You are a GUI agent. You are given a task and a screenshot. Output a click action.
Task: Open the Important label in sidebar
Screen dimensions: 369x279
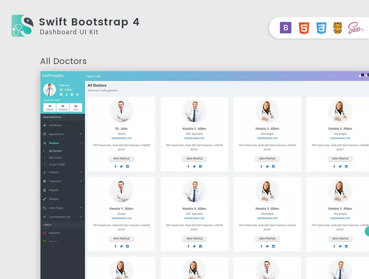click(x=54, y=233)
